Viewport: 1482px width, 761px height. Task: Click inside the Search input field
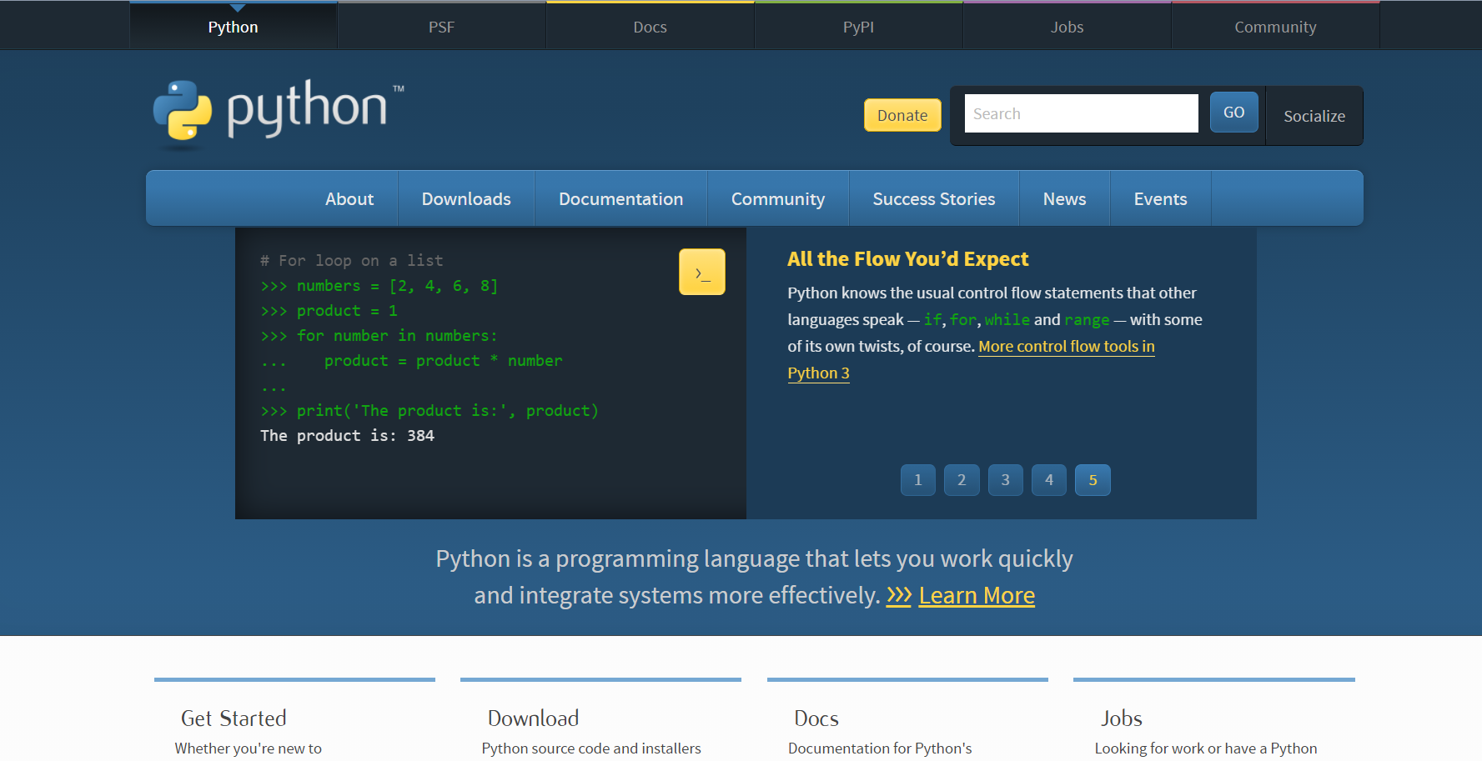[1080, 113]
